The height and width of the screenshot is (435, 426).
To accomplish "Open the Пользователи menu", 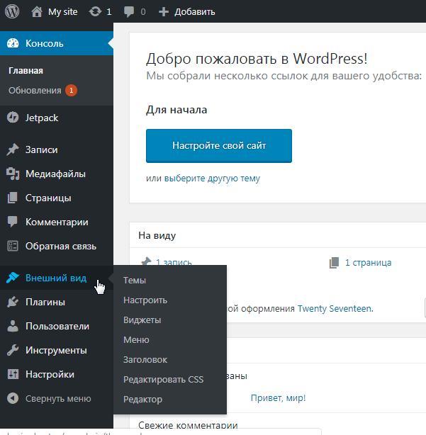I will tap(57, 326).
